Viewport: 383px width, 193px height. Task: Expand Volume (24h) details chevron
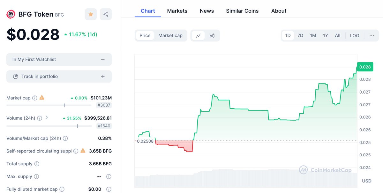47,118
